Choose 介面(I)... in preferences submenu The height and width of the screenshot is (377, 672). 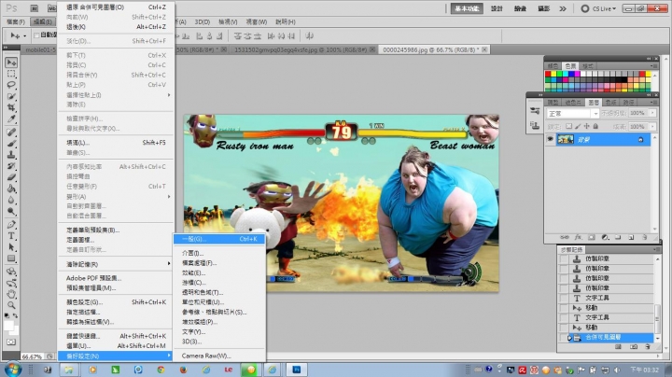219,253
